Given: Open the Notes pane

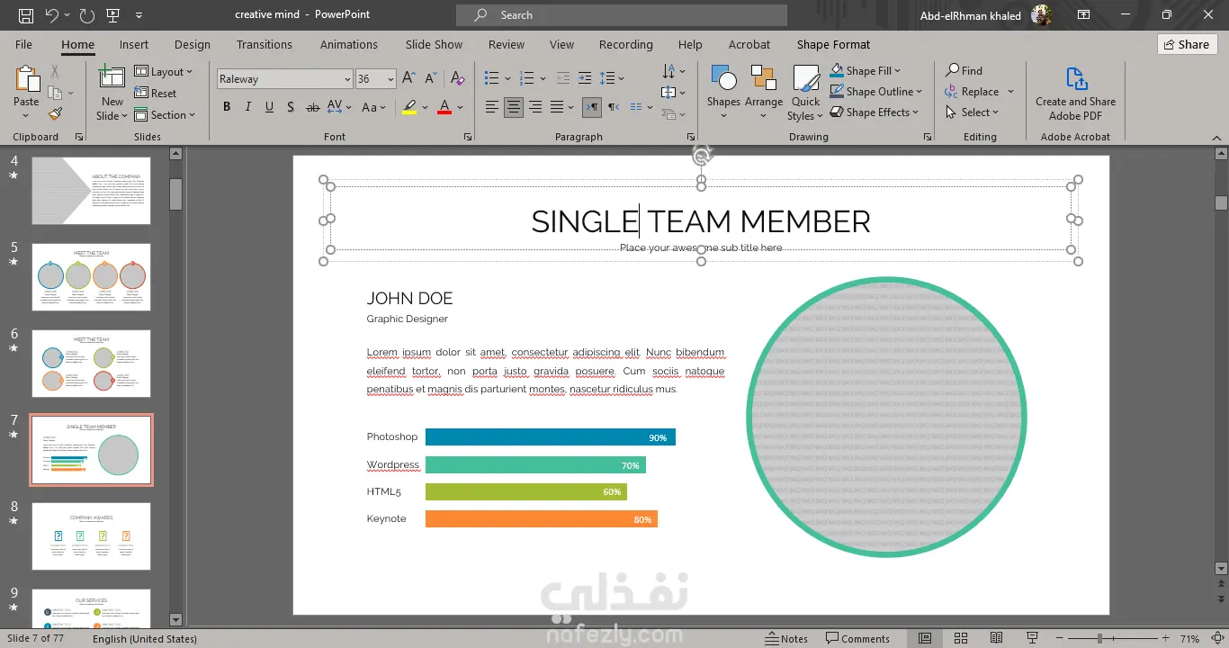Looking at the screenshot, I should pyautogui.click(x=786, y=638).
